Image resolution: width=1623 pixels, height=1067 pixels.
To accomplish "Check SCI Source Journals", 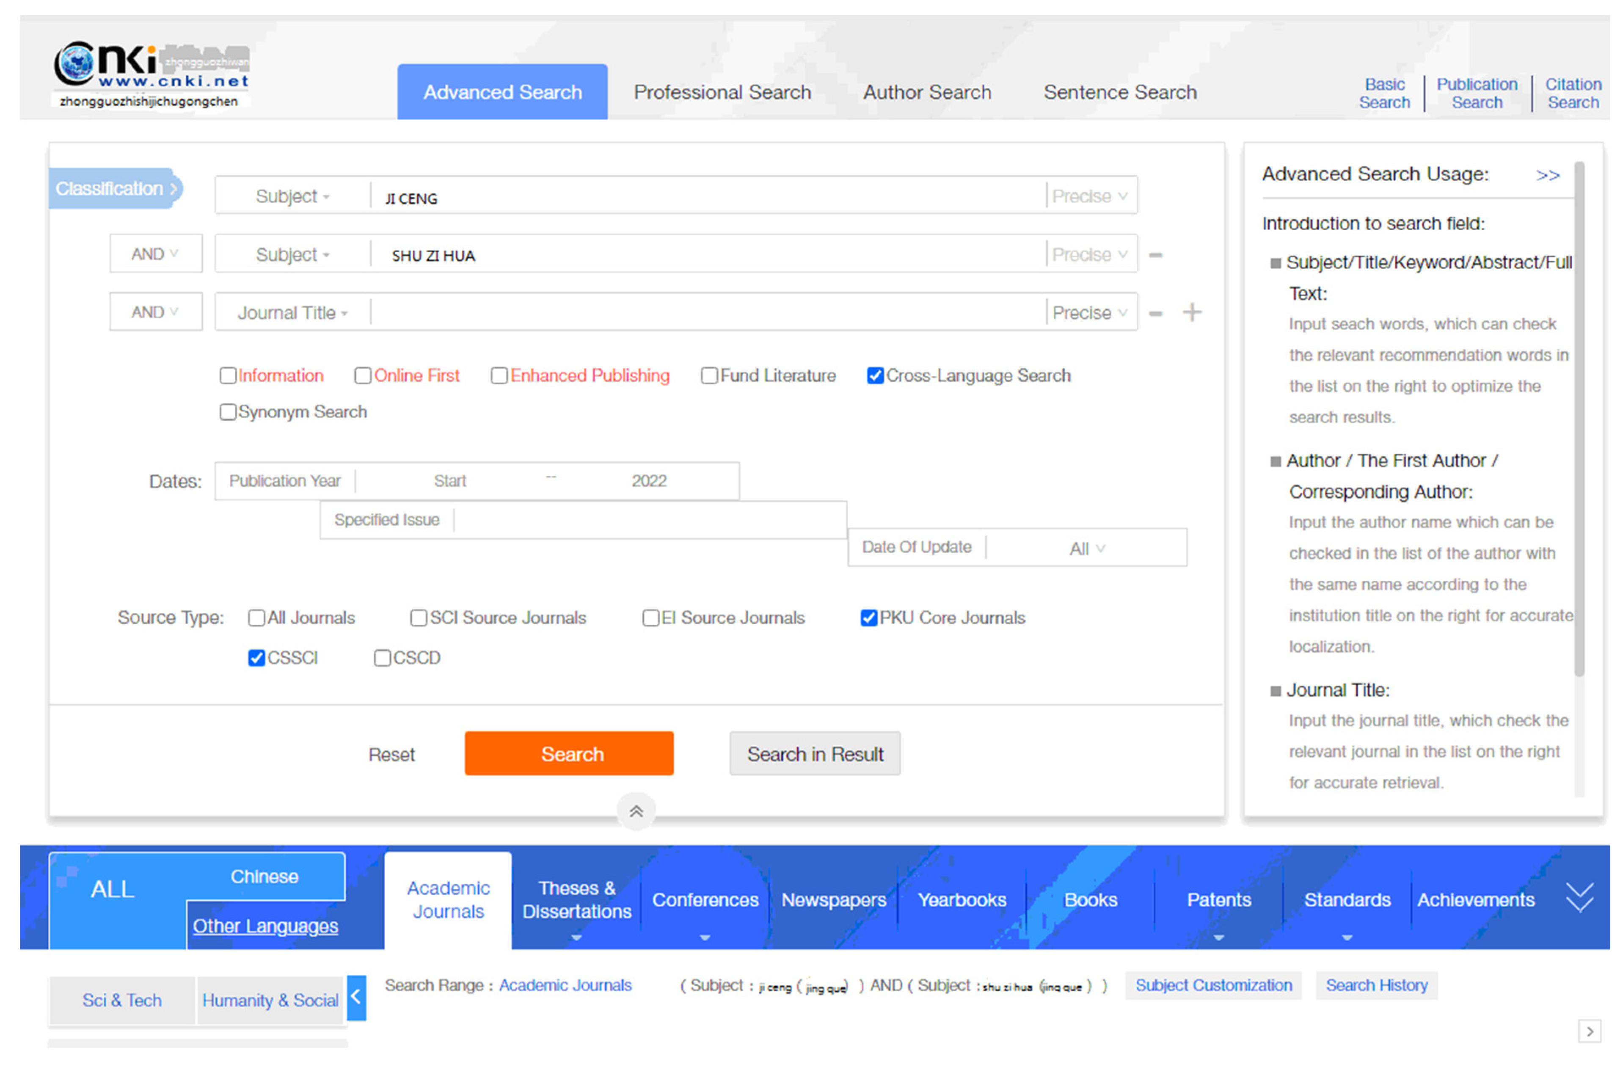I will 419,618.
